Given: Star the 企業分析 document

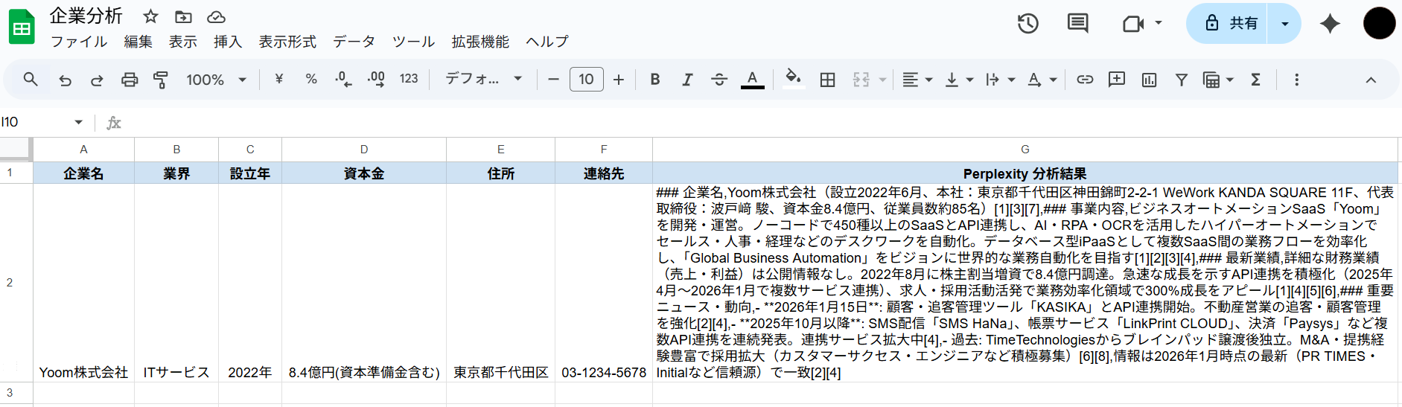Looking at the screenshot, I should click(150, 16).
